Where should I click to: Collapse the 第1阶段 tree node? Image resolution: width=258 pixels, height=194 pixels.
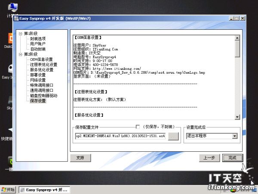coord(21,34)
